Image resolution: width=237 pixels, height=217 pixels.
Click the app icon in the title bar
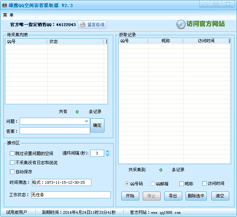click(5, 5)
